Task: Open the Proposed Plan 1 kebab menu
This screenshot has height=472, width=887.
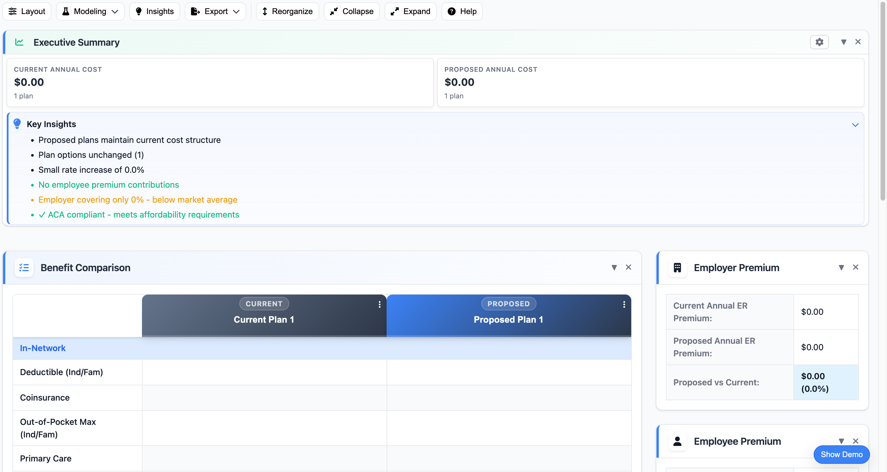Action: click(x=624, y=305)
